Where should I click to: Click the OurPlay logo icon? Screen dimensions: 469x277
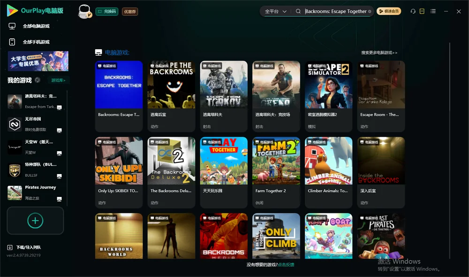coord(12,10)
